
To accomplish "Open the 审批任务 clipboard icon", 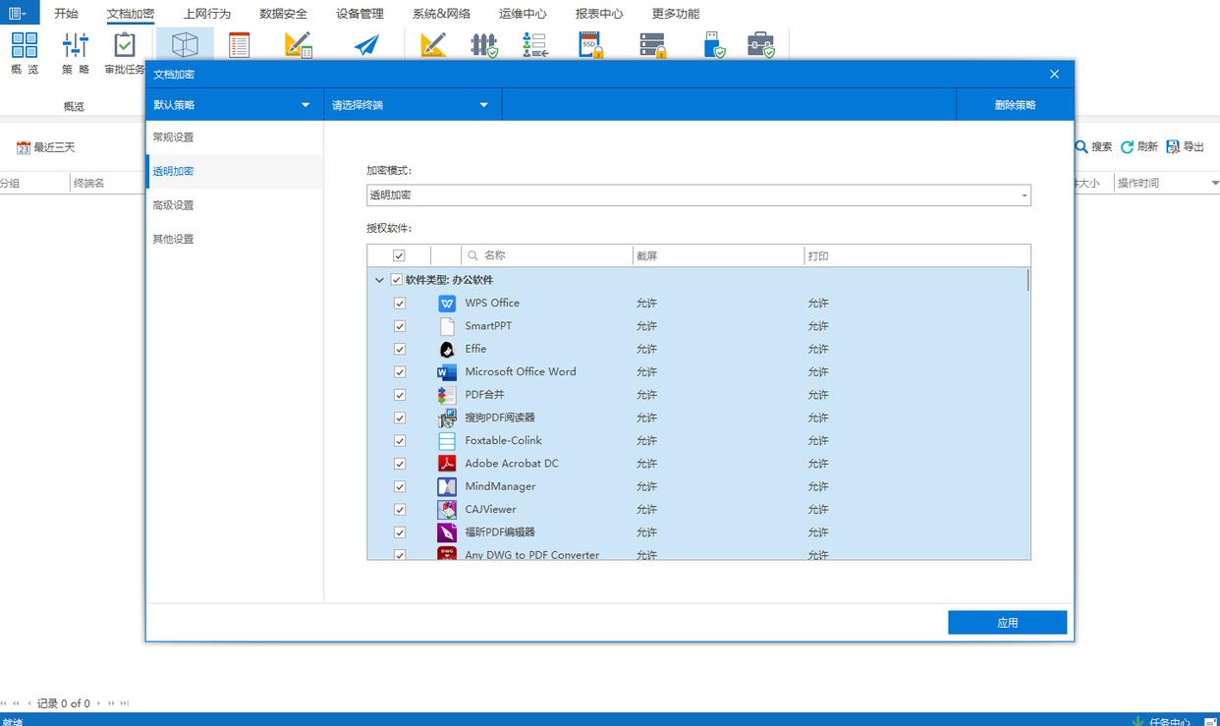I will coord(125,45).
